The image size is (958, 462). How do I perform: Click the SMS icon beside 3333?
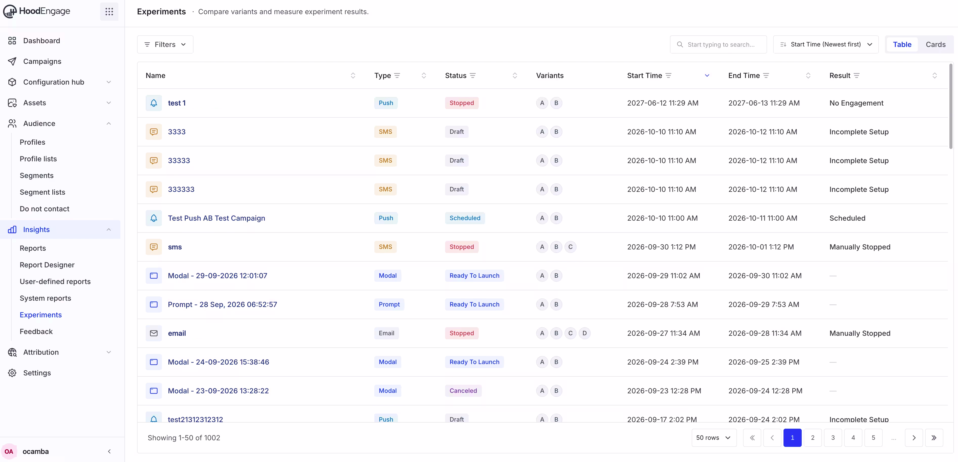154,132
